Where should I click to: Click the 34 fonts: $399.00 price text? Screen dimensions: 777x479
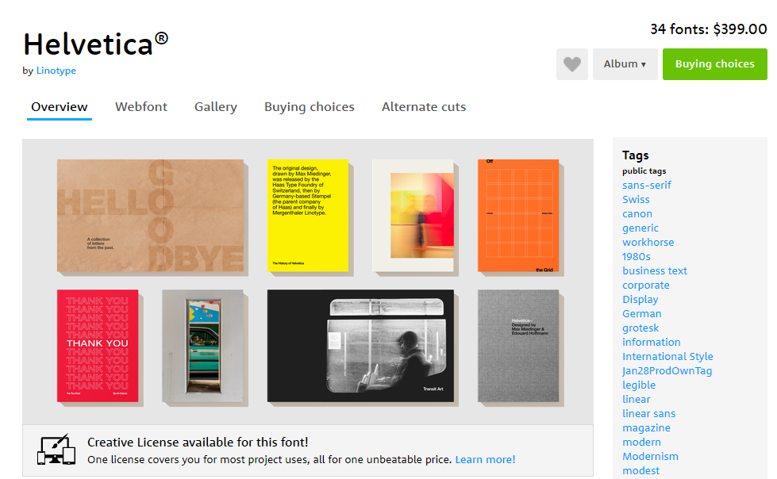pos(709,29)
